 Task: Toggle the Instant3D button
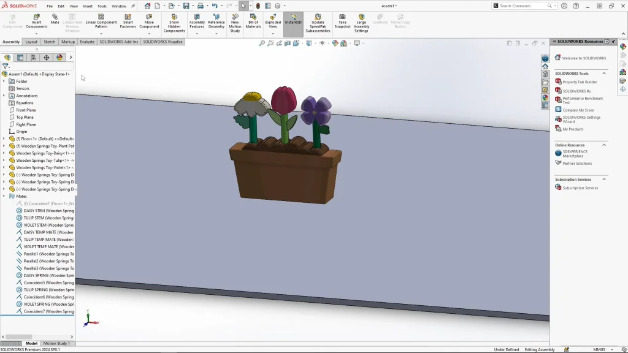pos(293,18)
